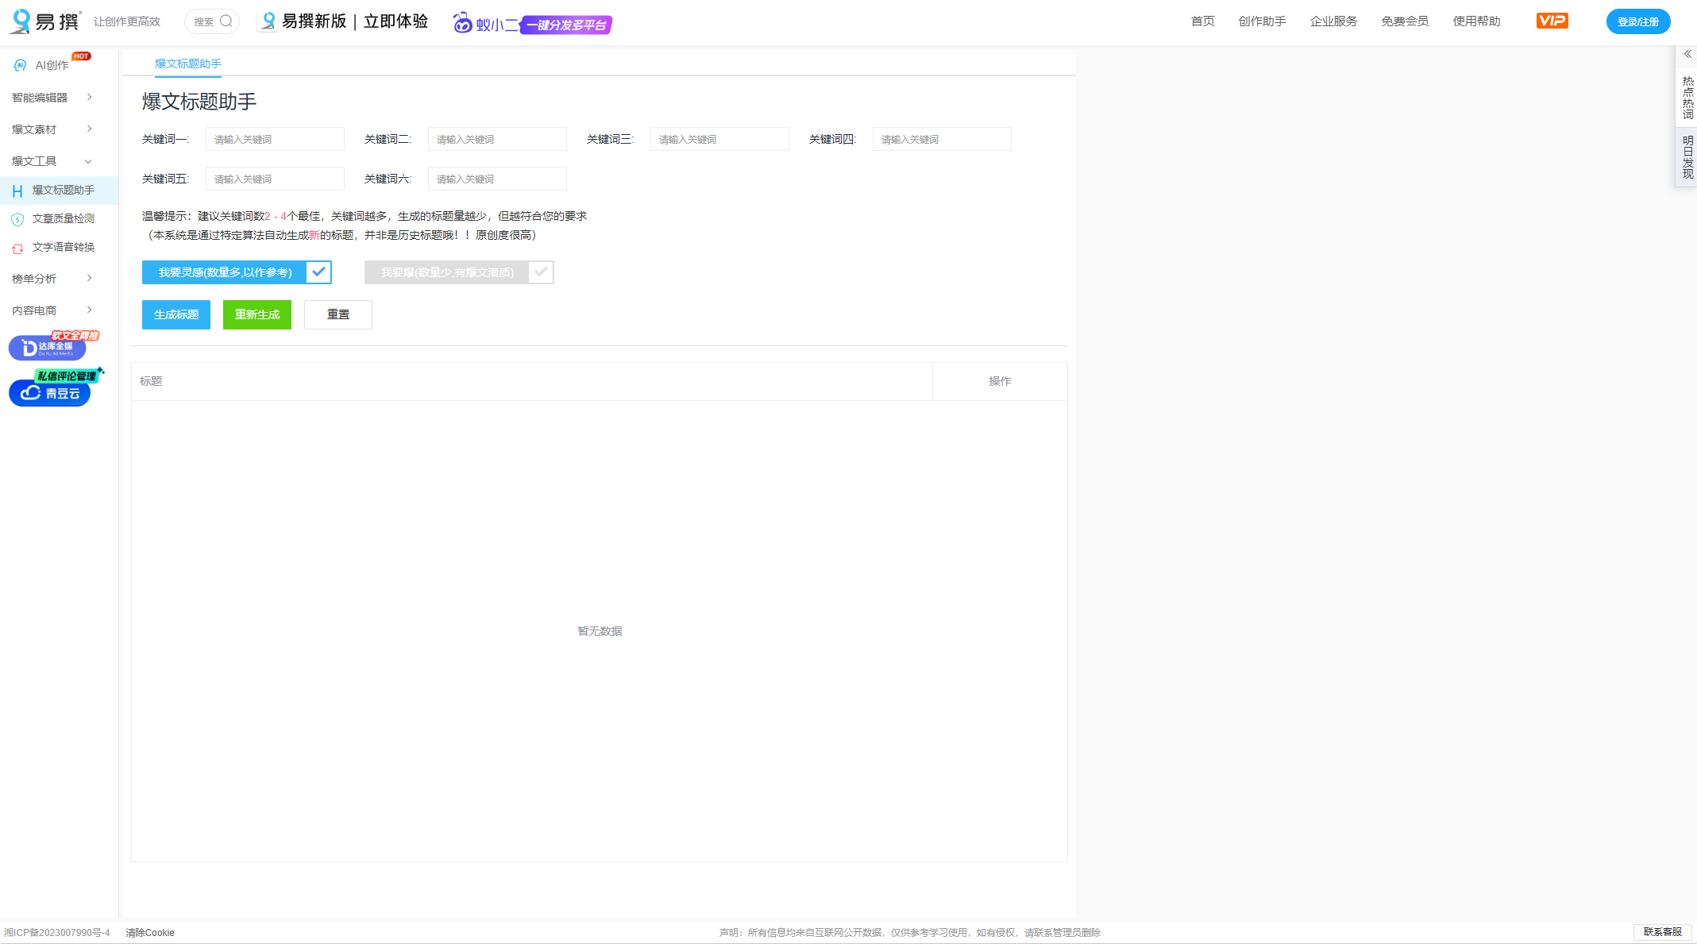Click the search magnifier icon
The image size is (1697, 944).
[226, 21]
